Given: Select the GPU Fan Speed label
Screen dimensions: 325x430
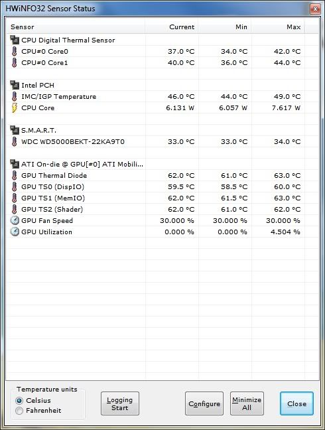Looking at the screenshot, I should 47,220.
